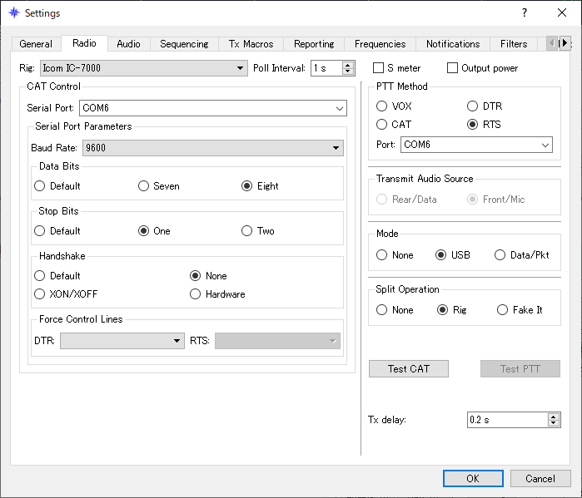582x498 pixels.
Task: Decrease Tx delay with down arrow
Action: pos(554,423)
